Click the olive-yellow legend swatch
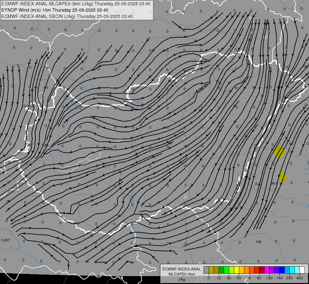This screenshot has height=284, width=309. coord(211,270)
